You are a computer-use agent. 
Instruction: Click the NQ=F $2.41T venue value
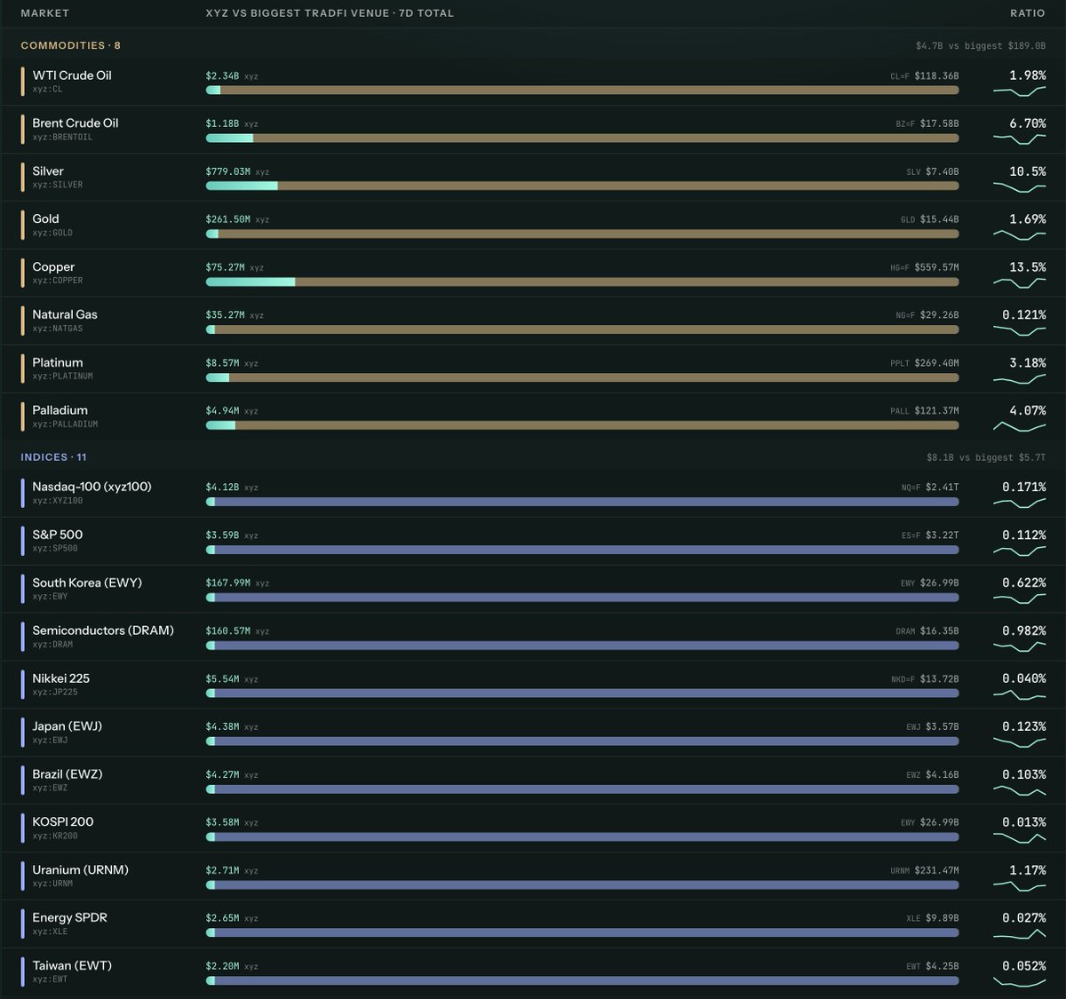(930, 488)
